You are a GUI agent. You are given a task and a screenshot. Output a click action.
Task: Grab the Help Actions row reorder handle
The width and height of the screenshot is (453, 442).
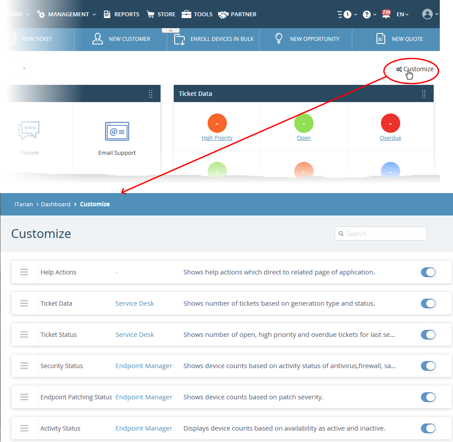pos(24,272)
